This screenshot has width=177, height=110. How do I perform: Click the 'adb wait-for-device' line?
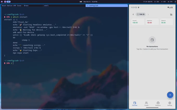23,32
